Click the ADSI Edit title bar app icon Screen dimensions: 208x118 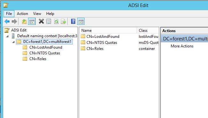pos(6,5)
